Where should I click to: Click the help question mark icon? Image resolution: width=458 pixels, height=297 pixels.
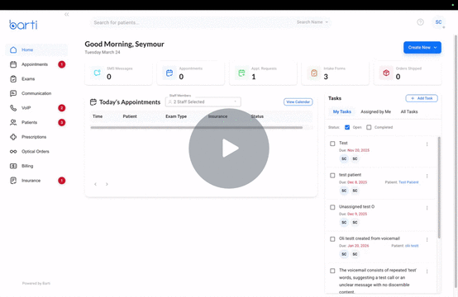(x=420, y=22)
